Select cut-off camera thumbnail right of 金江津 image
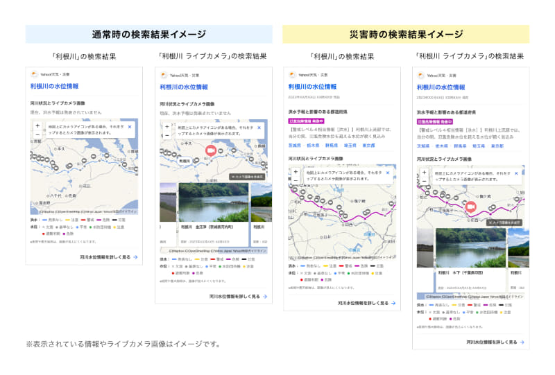 tap(262, 202)
